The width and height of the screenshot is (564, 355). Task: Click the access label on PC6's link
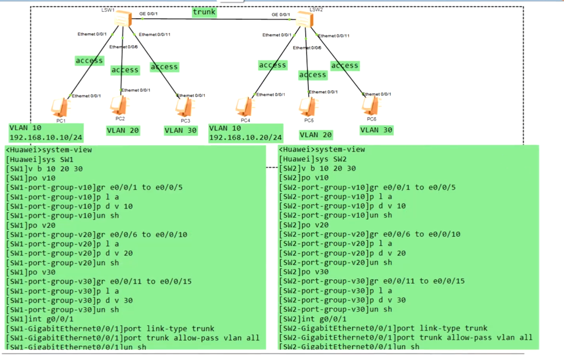coord(345,66)
